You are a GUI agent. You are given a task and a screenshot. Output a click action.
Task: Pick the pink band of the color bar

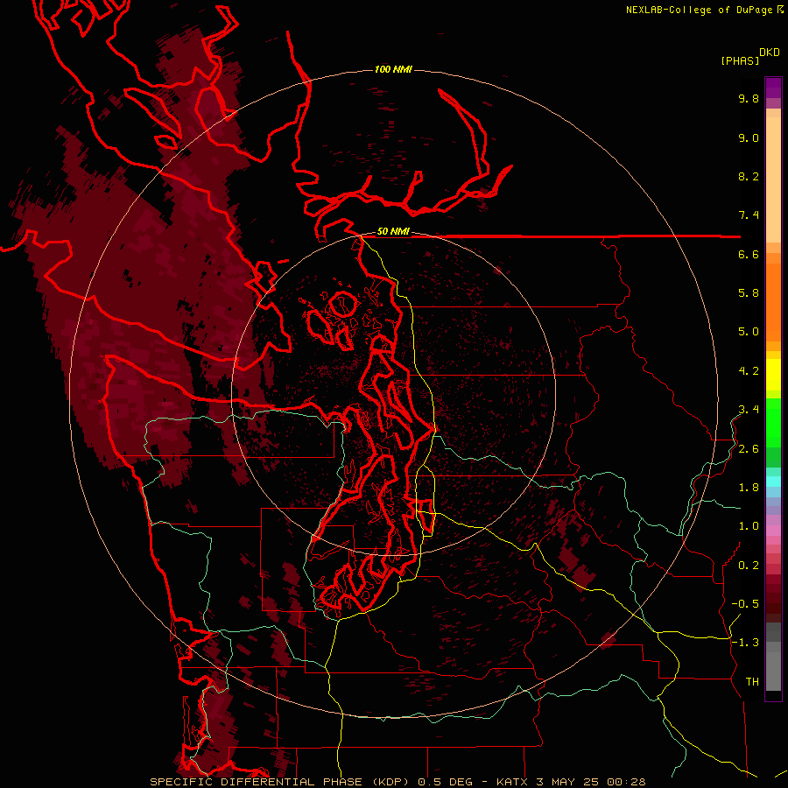773,531
